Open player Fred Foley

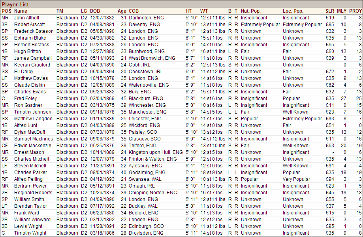click(25, 99)
